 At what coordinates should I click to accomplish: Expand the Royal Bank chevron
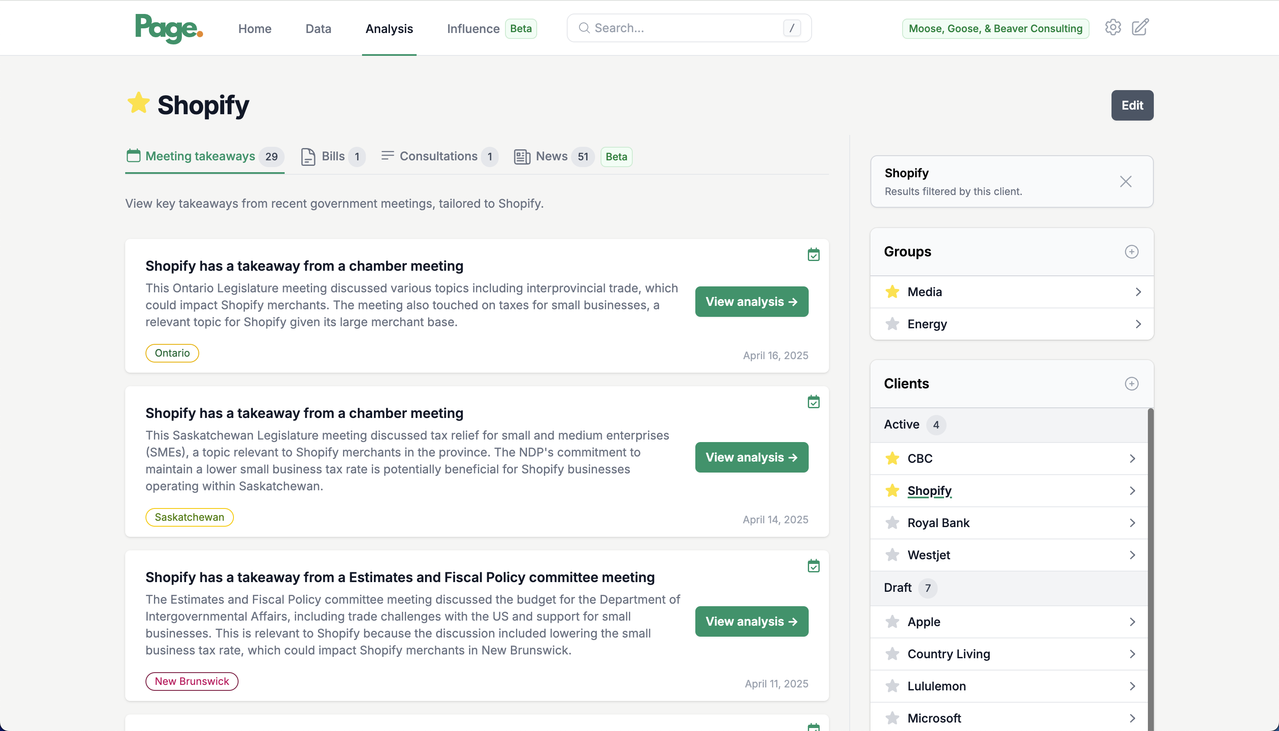1132,522
